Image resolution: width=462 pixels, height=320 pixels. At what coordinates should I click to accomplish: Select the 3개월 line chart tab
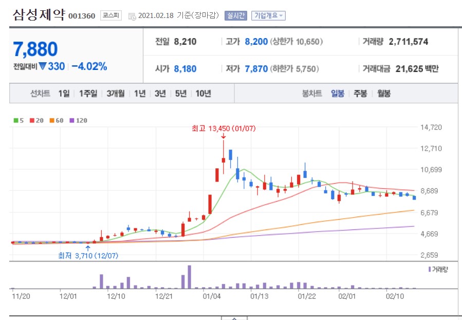116,94
